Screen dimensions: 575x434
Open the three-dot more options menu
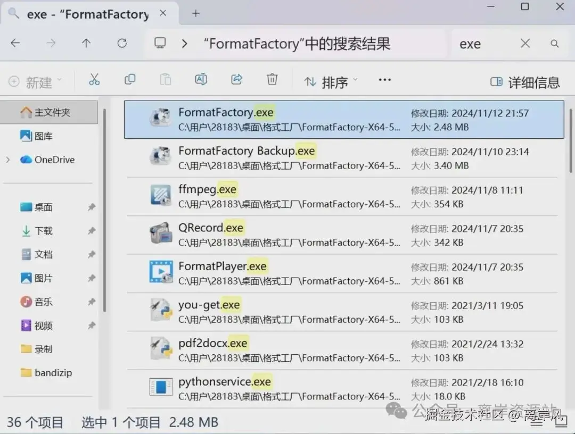pyautogui.click(x=385, y=79)
